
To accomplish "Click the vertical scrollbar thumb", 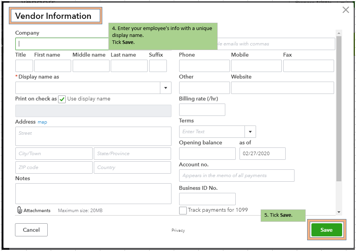I will coord(339,109).
